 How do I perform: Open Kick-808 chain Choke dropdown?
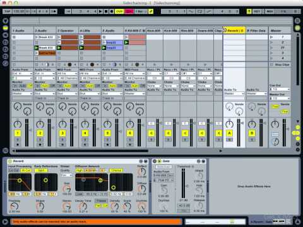click(x=154, y=86)
